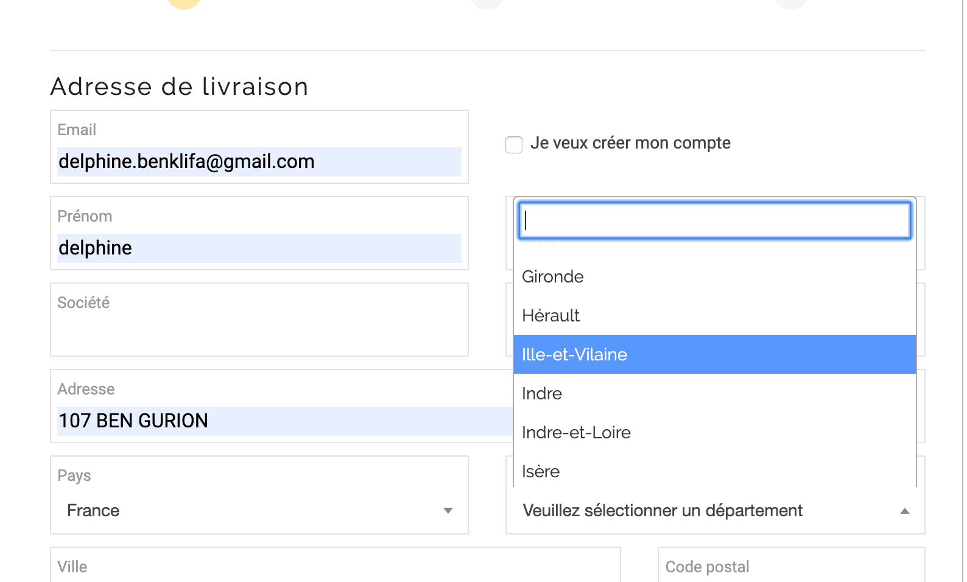Click the Email input field
Screen dimensions: 967x582
pyautogui.click(x=259, y=162)
